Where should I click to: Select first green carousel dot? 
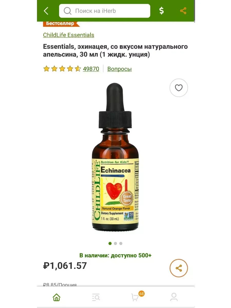click(110, 243)
